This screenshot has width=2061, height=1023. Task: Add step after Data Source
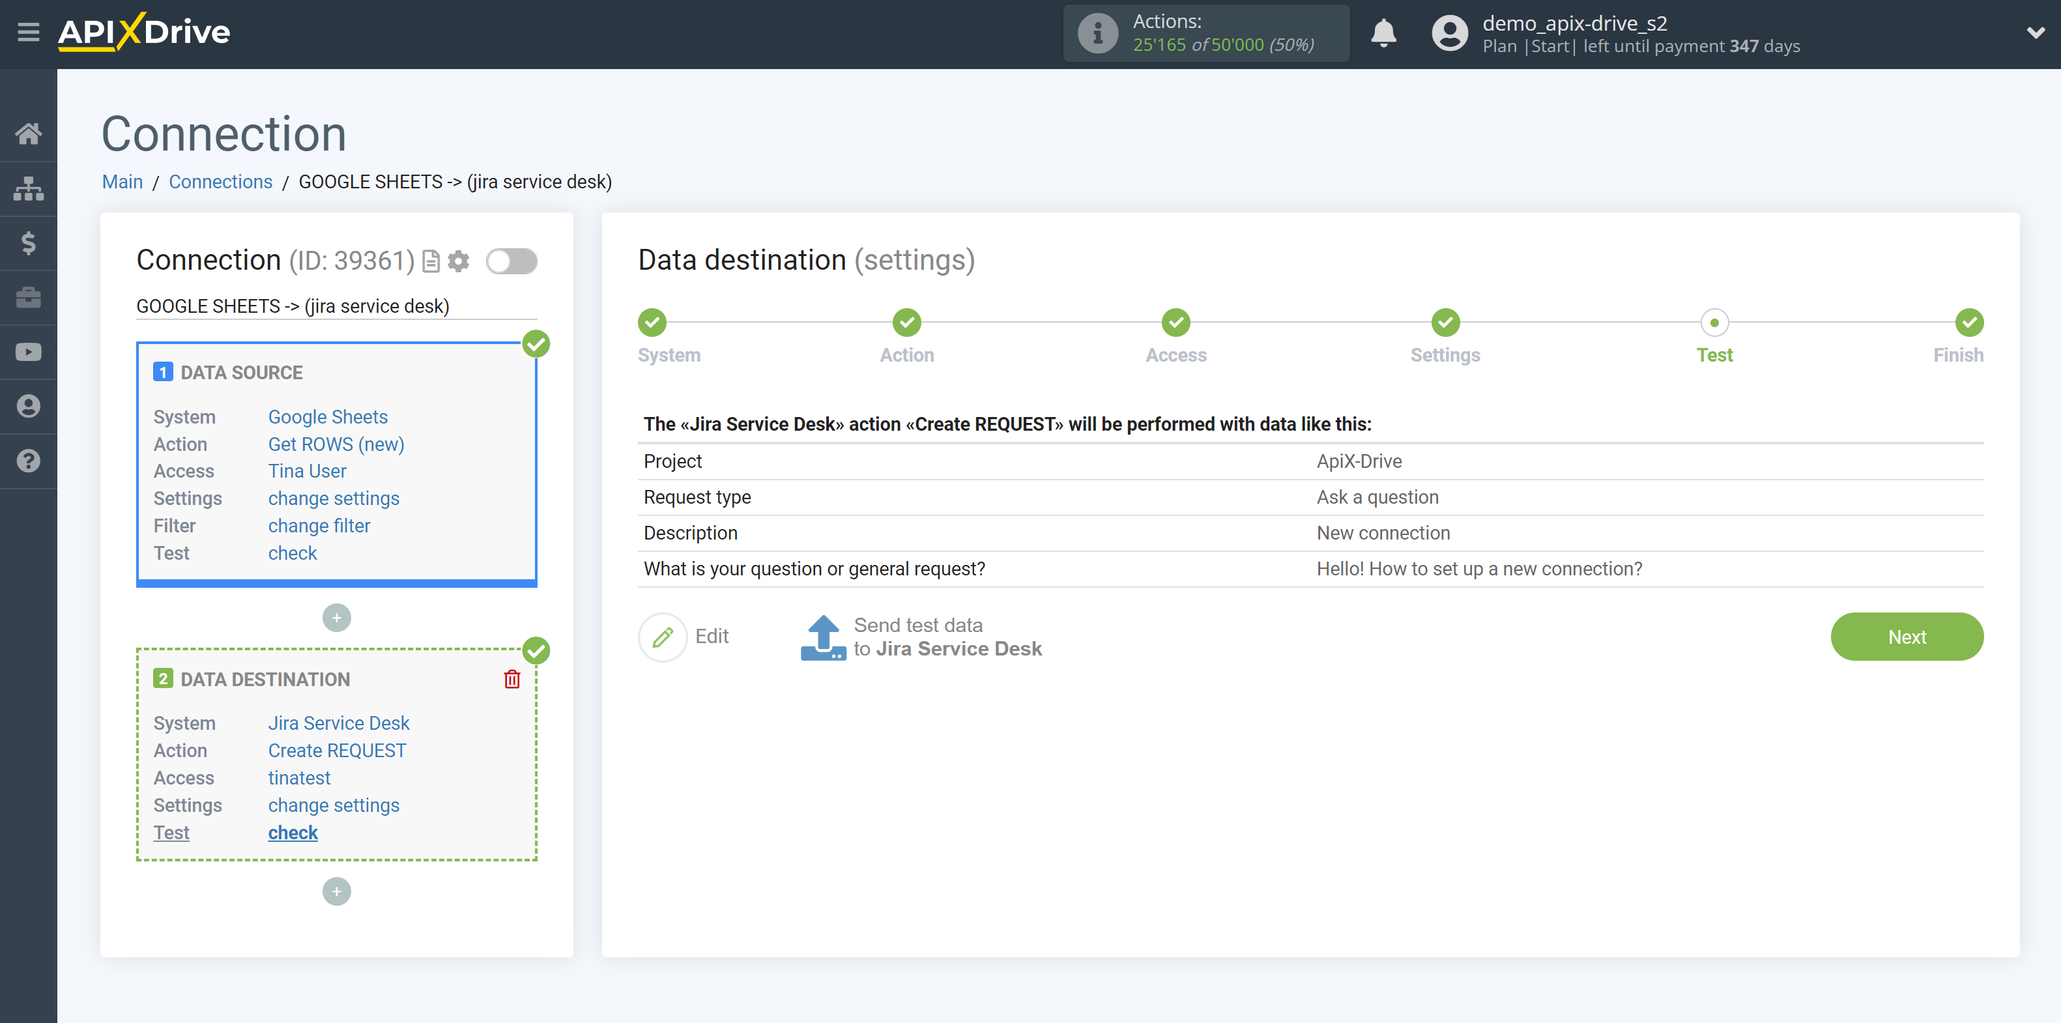click(337, 618)
